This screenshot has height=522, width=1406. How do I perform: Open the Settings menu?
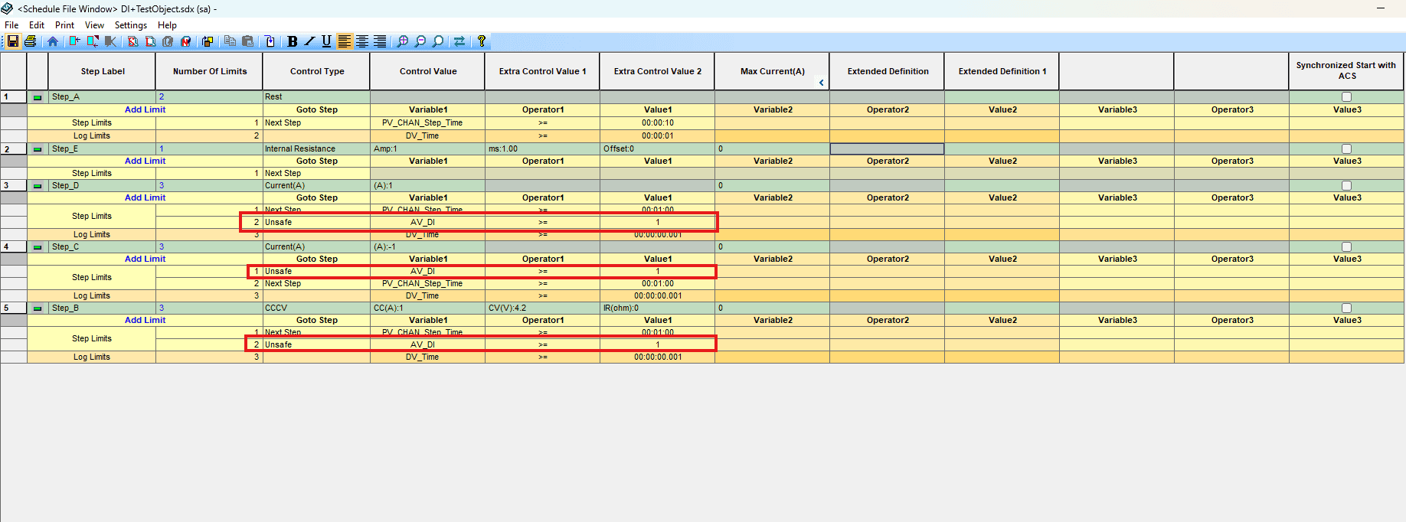[x=131, y=25]
